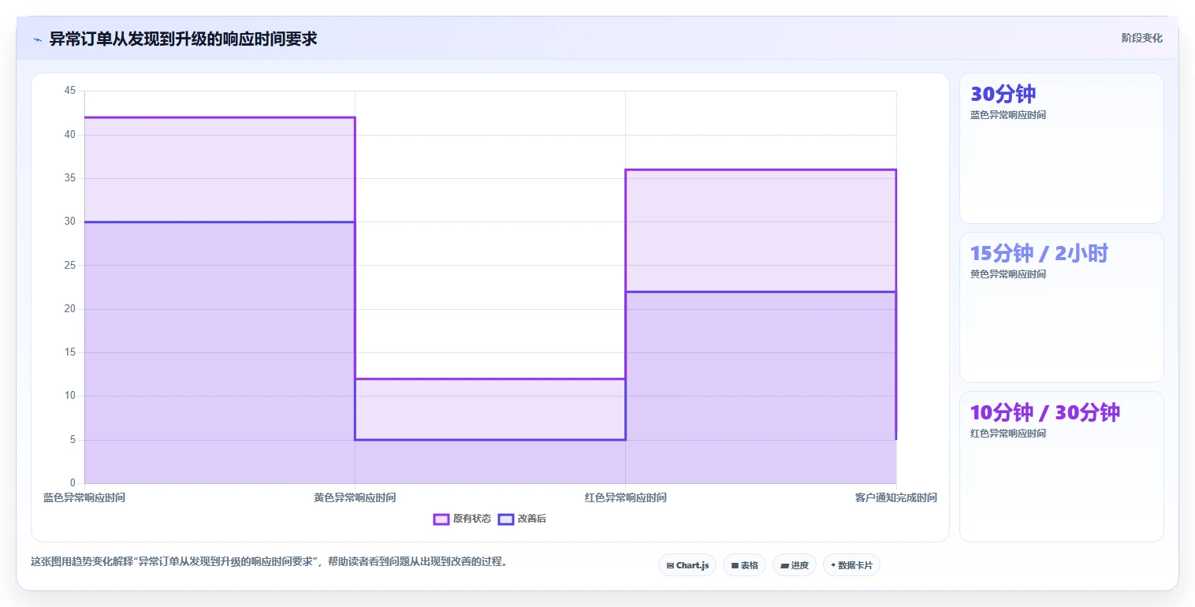Viewport: 1195px width, 607px height.
Task: Click the 黄色异常响应时间 x-axis label
Action: [x=355, y=498]
